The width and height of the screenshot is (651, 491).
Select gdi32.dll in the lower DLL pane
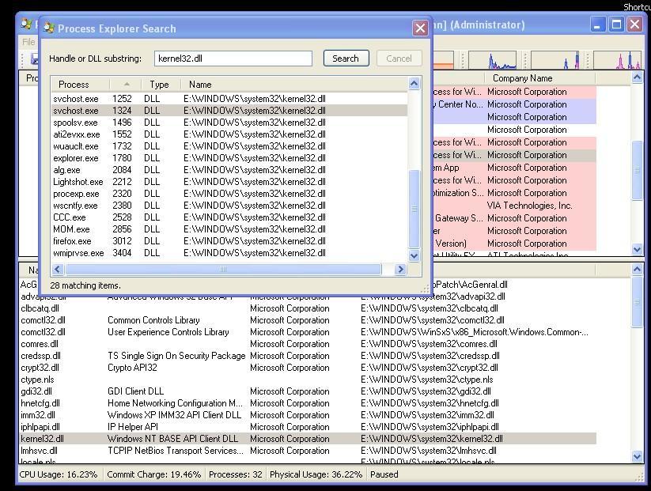tap(308, 391)
